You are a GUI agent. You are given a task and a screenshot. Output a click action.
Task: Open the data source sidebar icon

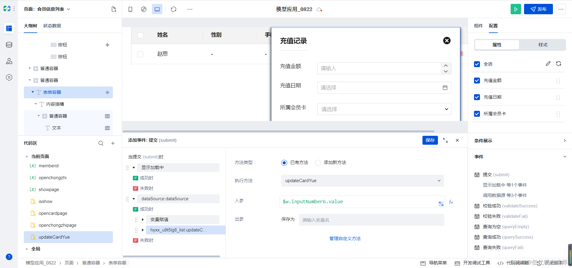pos(9,45)
